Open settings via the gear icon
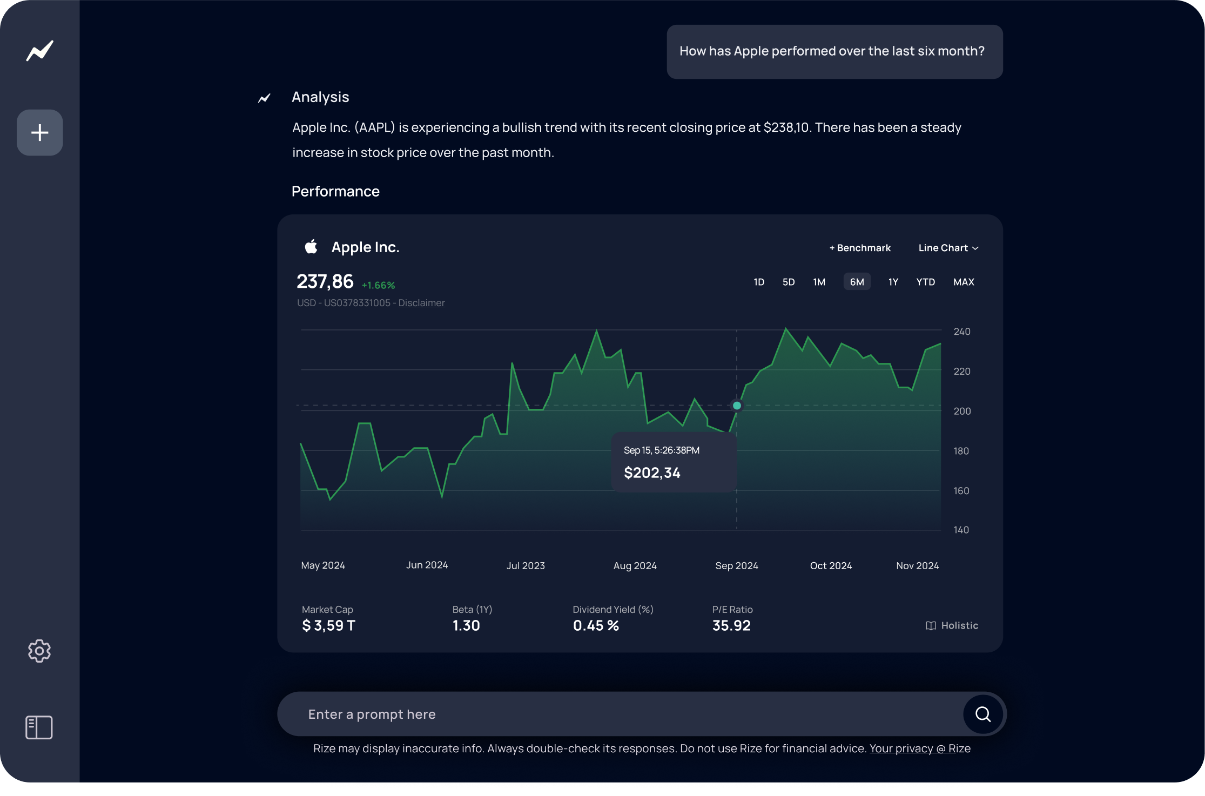 point(39,651)
